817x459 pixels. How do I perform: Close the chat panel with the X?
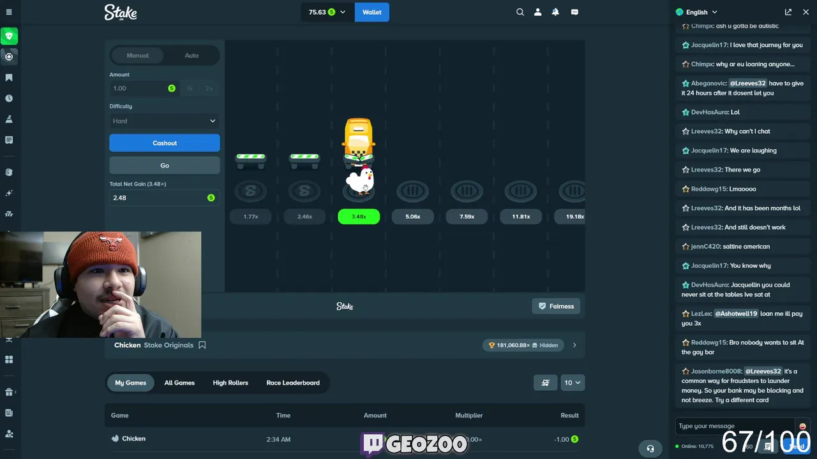coord(805,12)
